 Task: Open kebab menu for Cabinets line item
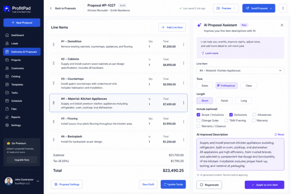click(x=184, y=63)
